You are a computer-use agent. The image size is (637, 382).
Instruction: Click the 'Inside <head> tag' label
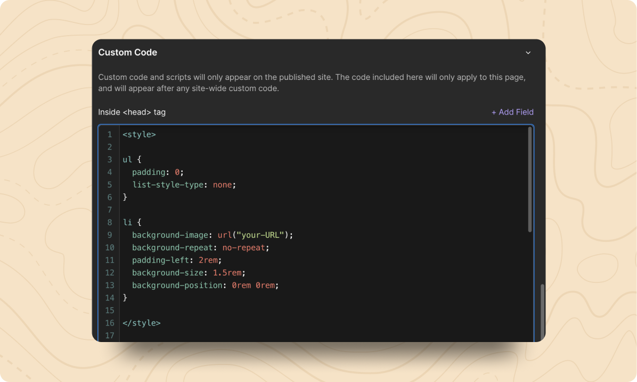click(x=132, y=112)
